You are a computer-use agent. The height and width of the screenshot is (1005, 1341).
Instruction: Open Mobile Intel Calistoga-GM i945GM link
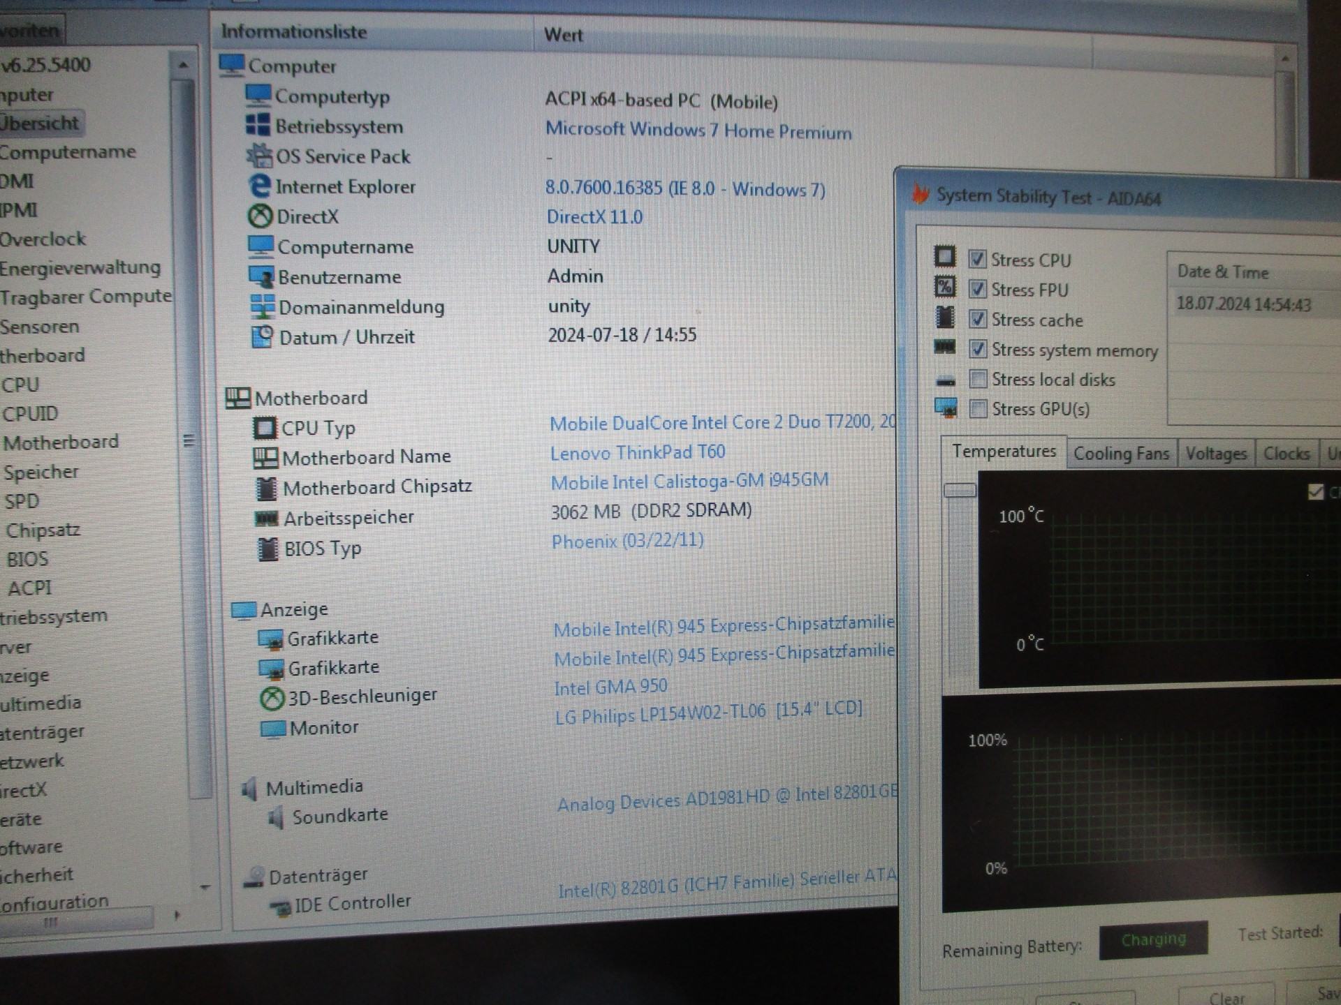click(689, 482)
